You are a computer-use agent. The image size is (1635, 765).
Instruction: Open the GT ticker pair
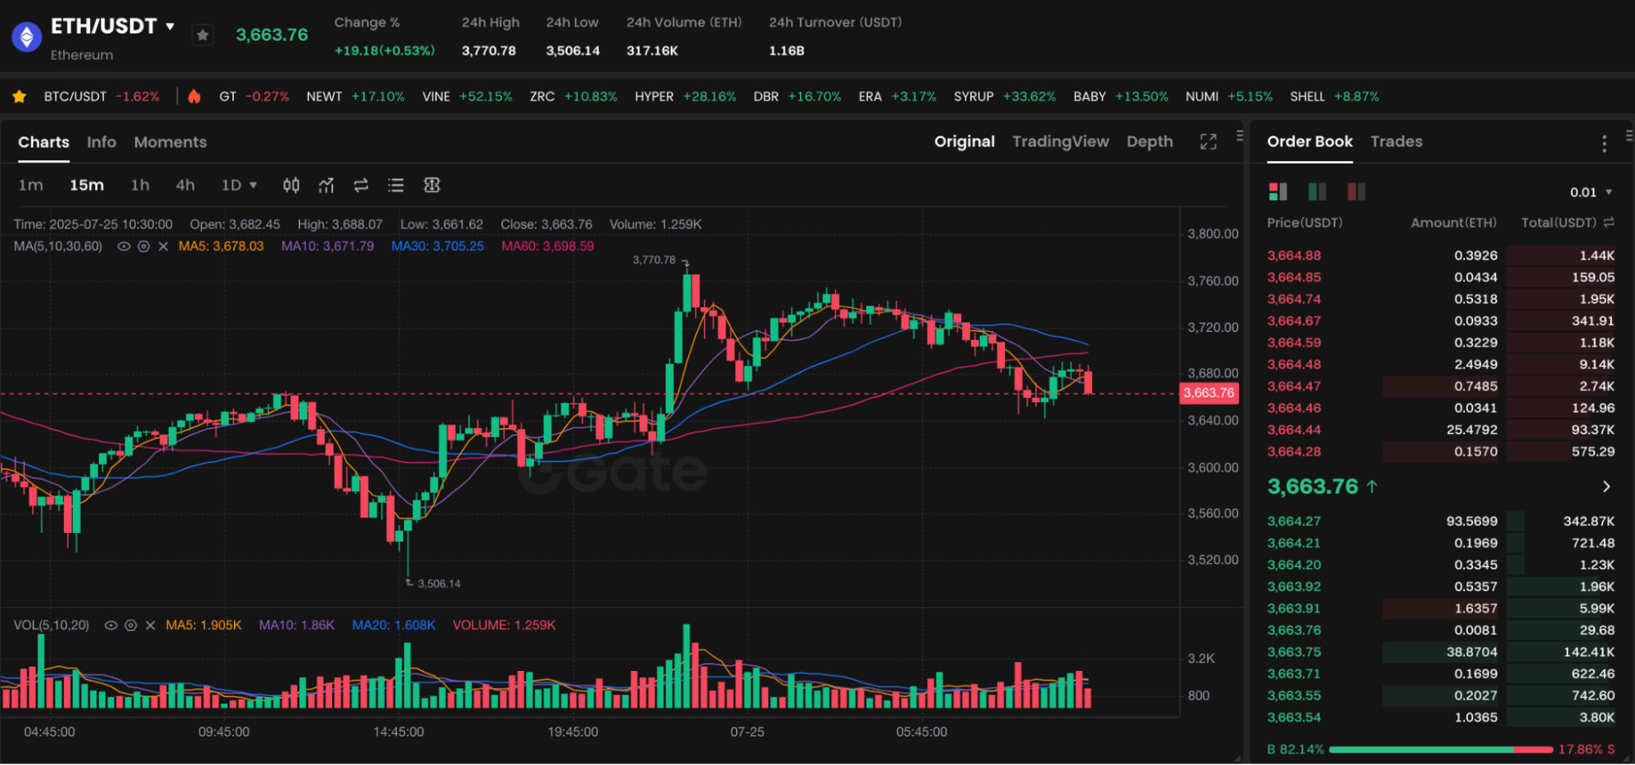tap(254, 96)
